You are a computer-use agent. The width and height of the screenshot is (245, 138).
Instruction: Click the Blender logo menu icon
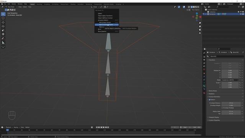coord(2,4)
